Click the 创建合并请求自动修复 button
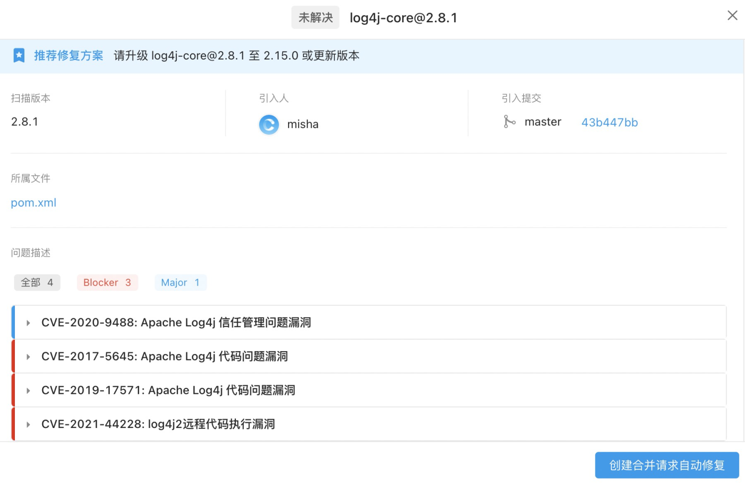The height and width of the screenshot is (485, 745). click(666, 465)
